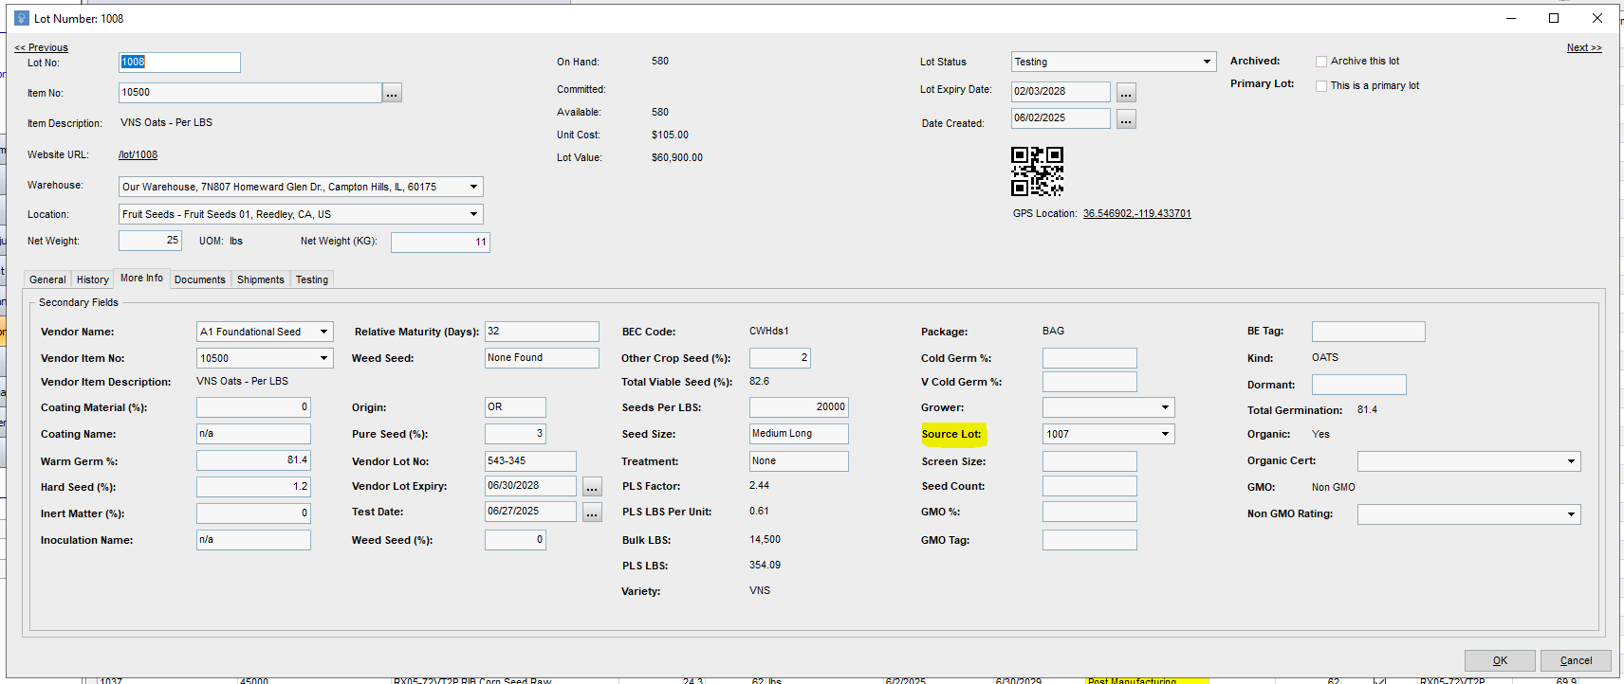Switch to the Testing tab

pyautogui.click(x=312, y=279)
